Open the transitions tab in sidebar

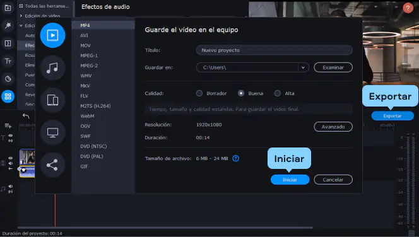pos(8,43)
